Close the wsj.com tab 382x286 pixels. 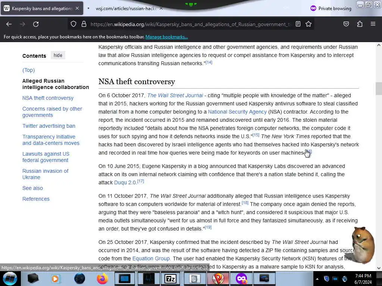[161, 8]
